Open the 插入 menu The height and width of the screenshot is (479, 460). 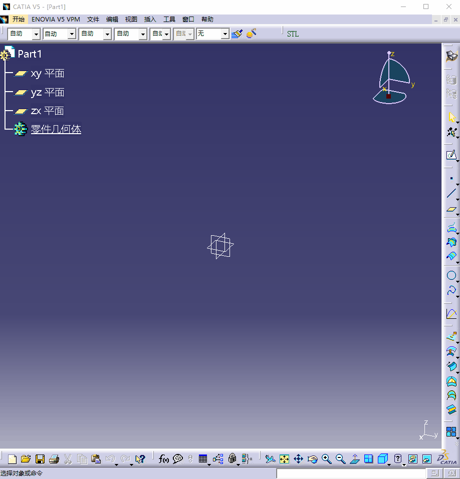[150, 19]
